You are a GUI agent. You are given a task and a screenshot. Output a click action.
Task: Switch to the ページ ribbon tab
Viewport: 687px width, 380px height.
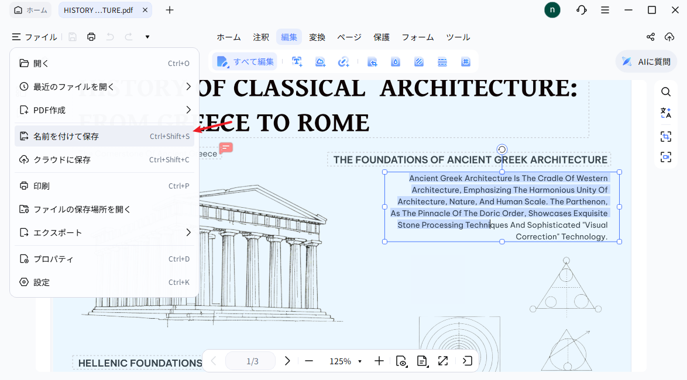tap(349, 37)
